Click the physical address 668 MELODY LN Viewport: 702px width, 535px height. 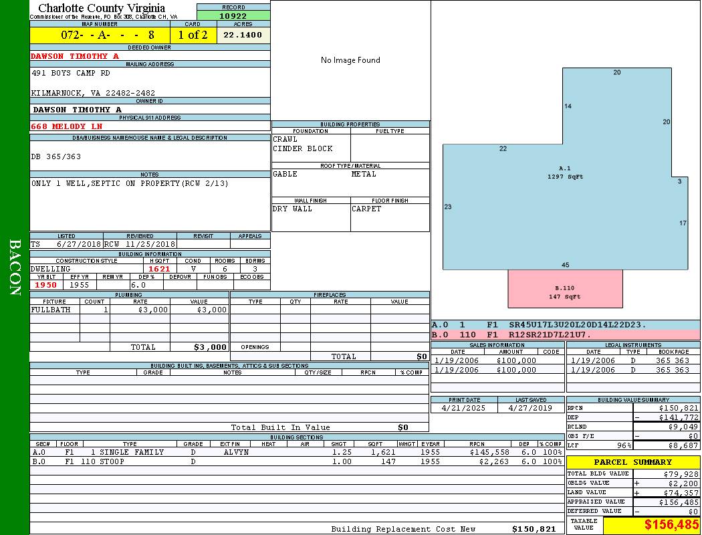pos(67,126)
